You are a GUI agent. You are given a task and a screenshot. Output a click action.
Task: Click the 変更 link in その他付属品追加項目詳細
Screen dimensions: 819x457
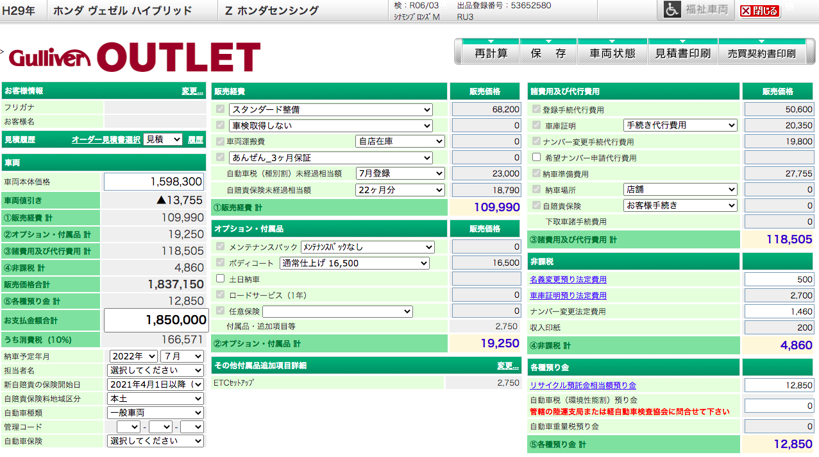[x=508, y=366]
